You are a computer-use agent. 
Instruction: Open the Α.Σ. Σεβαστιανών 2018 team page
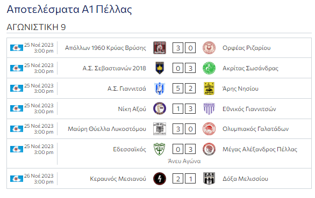(x=114, y=68)
